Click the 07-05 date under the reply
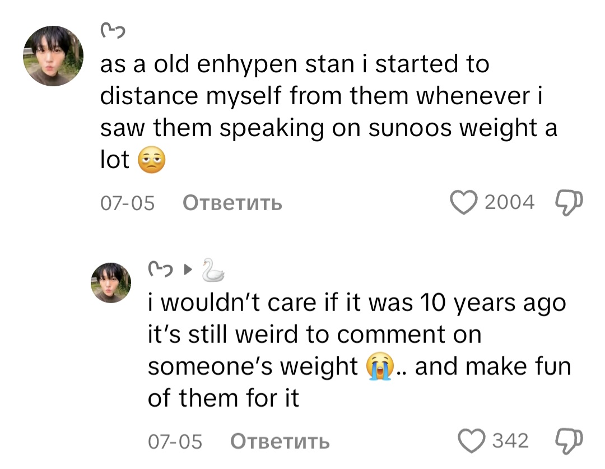Image resolution: width=605 pixels, height=469 pixels. tap(175, 442)
